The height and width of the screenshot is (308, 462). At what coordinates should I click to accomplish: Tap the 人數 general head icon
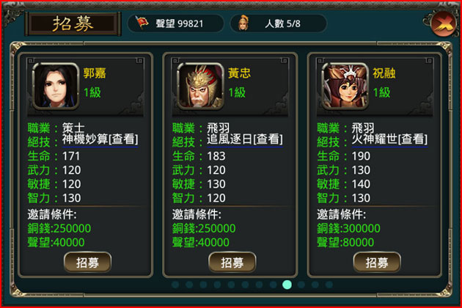[x=243, y=23]
